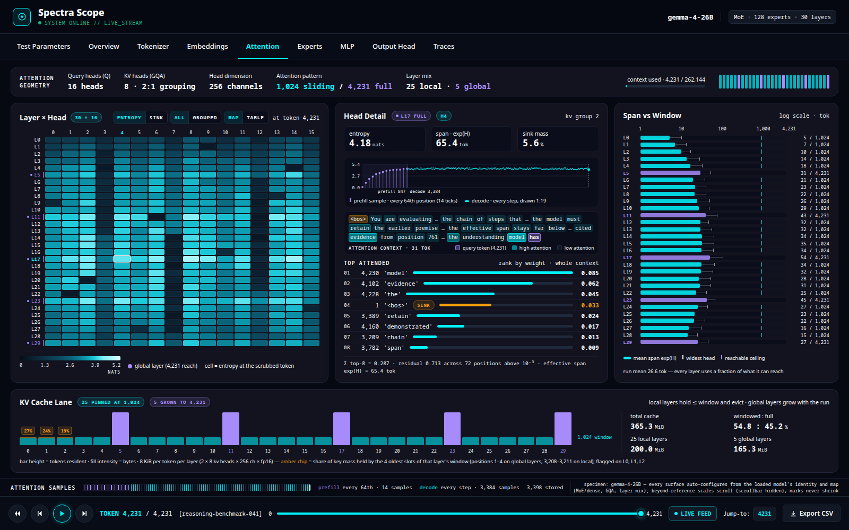Click the layer 29 global KV cache bar

pos(563,429)
